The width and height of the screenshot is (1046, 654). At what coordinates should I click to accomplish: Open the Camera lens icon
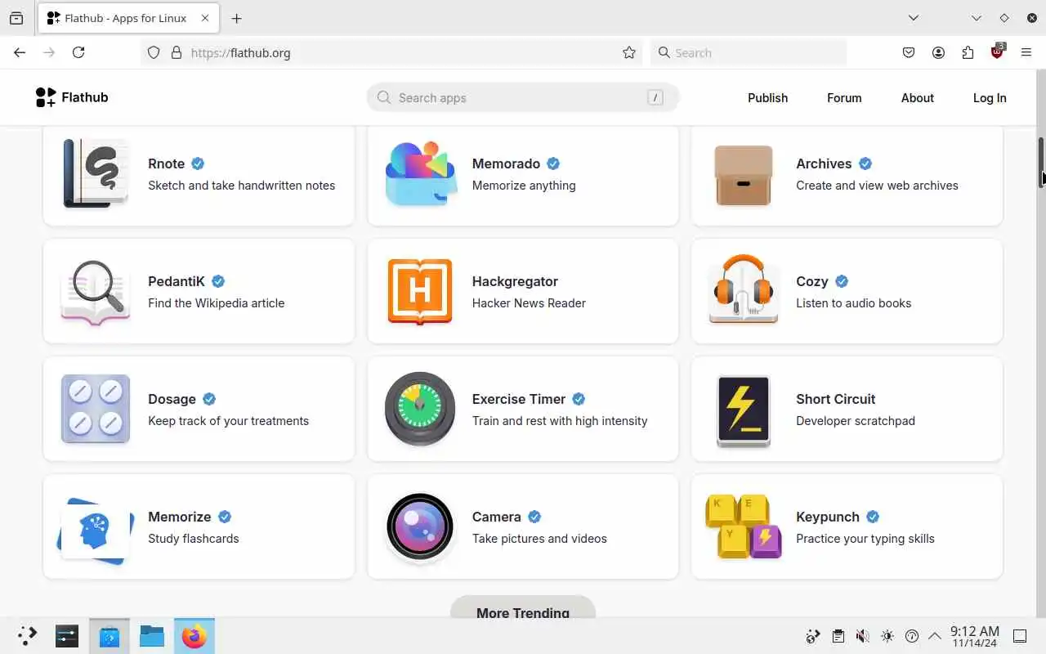[420, 527]
